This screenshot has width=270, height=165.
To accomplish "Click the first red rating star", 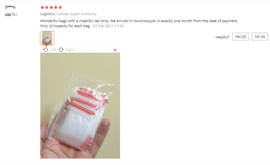I will pyautogui.click(x=42, y=7).
